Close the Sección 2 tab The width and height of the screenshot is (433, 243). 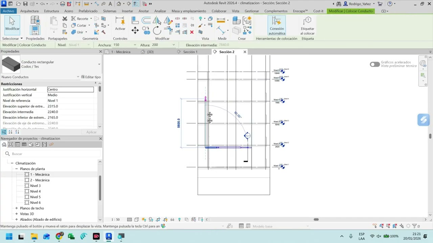245,52
